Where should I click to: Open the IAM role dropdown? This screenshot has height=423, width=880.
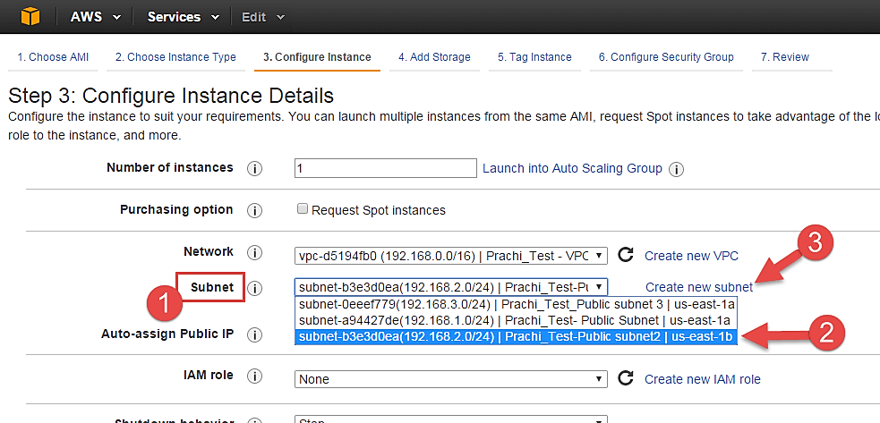[x=450, y=379]
